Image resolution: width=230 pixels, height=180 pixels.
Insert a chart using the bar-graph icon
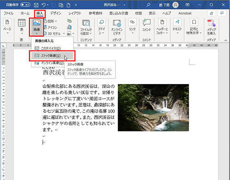click(69, 27)
